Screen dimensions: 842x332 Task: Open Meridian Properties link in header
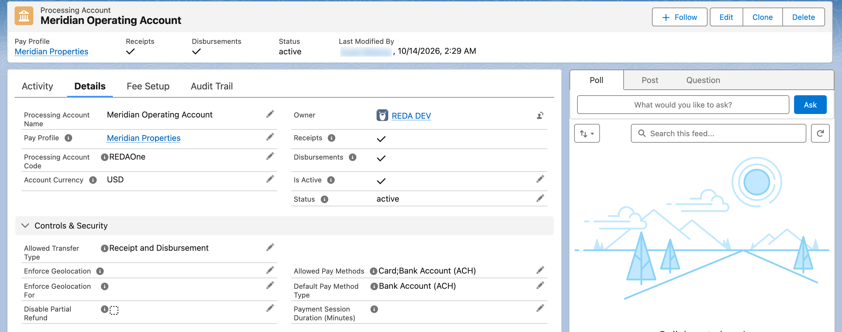click(51, 52)
